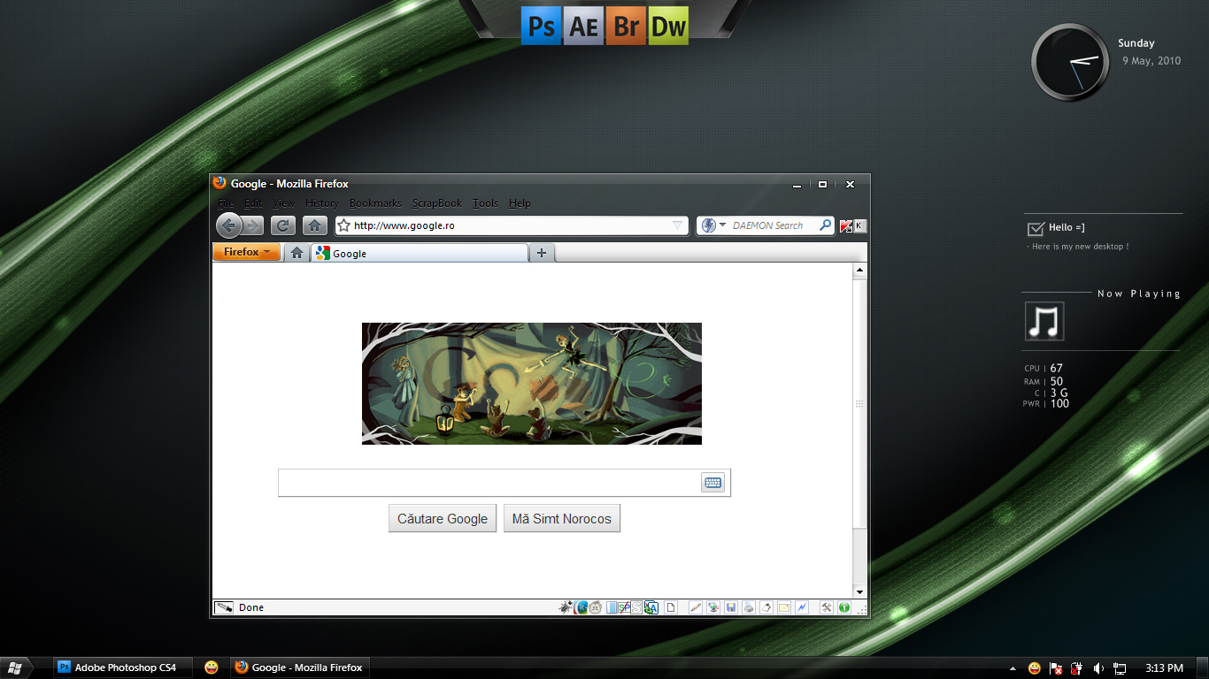Click the power plug tray icon
This screenshot has height=679, width=1209.
tap(1077, 668)
